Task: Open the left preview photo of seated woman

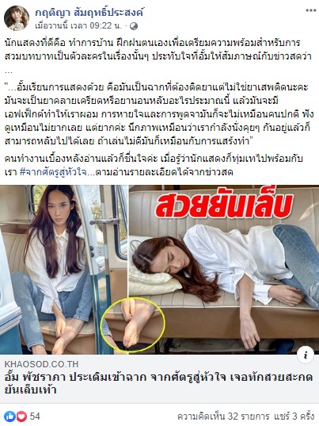Action: click(x=63, y=270)
